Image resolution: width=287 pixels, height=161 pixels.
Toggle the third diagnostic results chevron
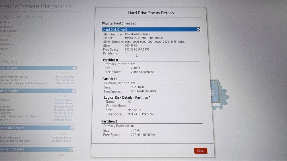click(72, 128)
